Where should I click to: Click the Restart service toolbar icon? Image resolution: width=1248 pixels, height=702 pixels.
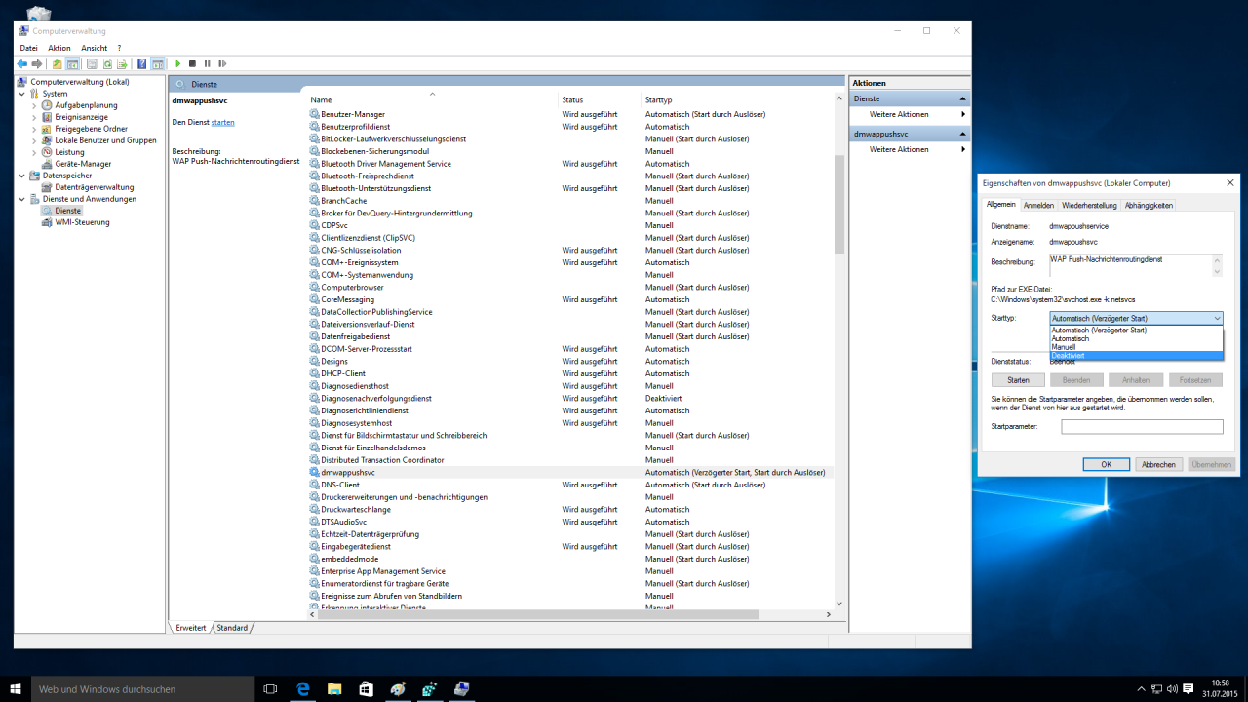pos(222,63)
